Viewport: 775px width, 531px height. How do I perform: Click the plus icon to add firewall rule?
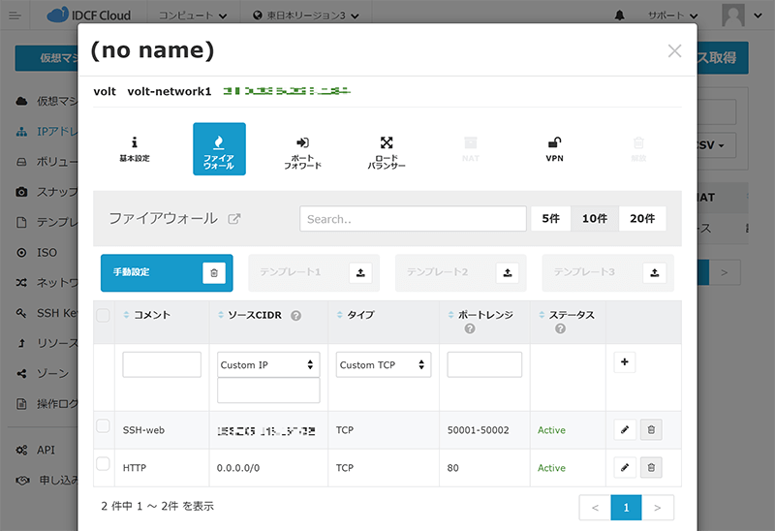point(625,362)
